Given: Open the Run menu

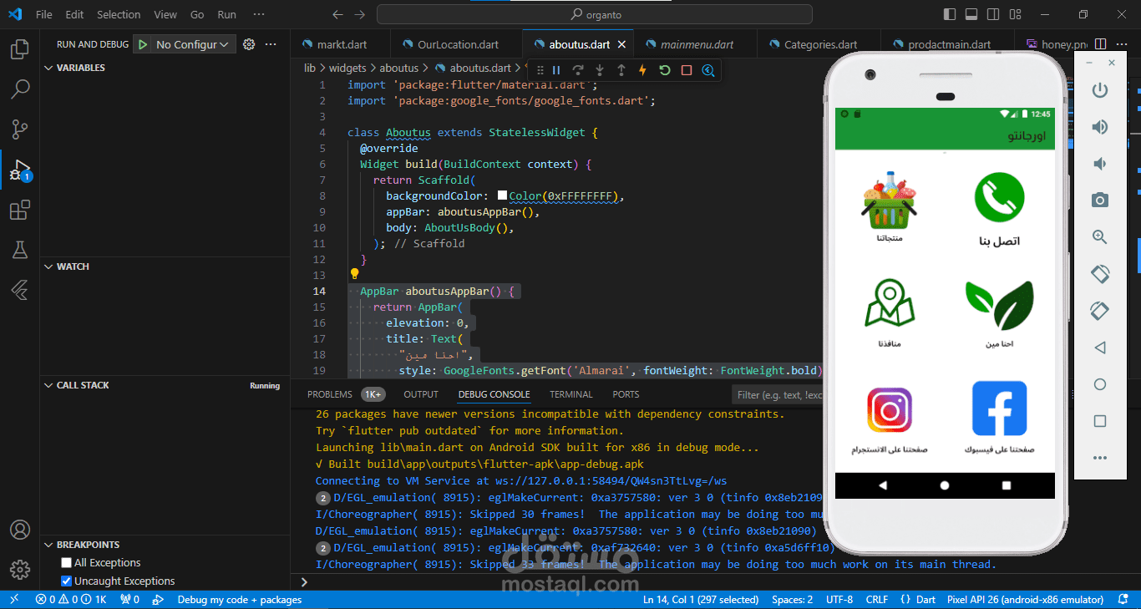Looking at the screenshot, I should click(x=226, y=14).
